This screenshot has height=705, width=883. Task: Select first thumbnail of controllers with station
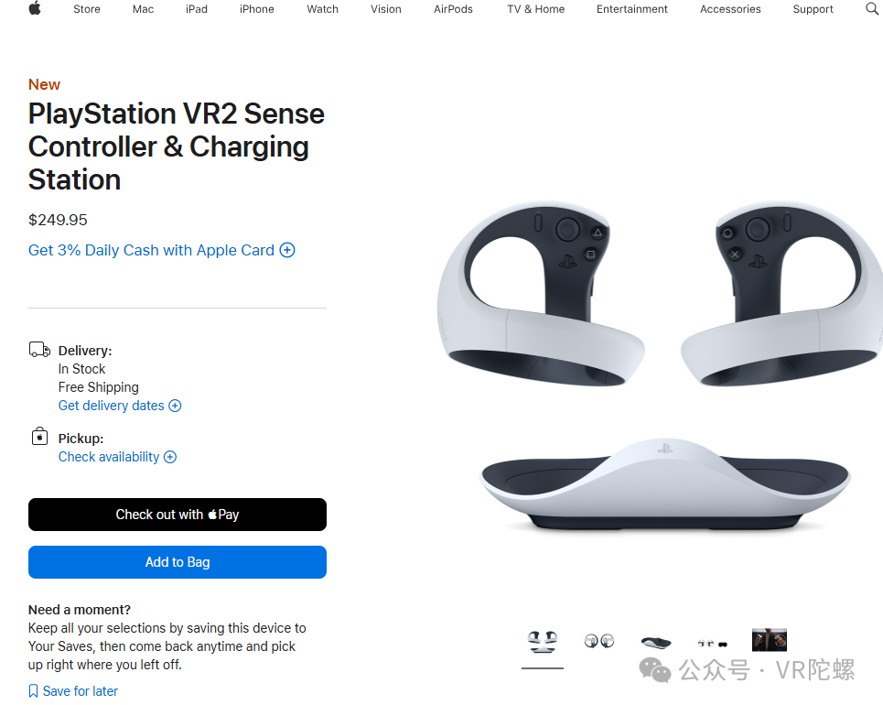pyautogui.click(x=543, y=641)
